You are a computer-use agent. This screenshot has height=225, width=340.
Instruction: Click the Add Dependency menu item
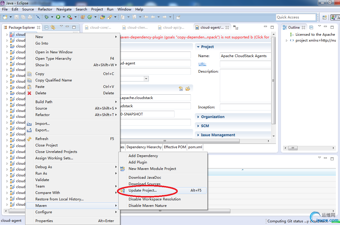click(143, 156)
